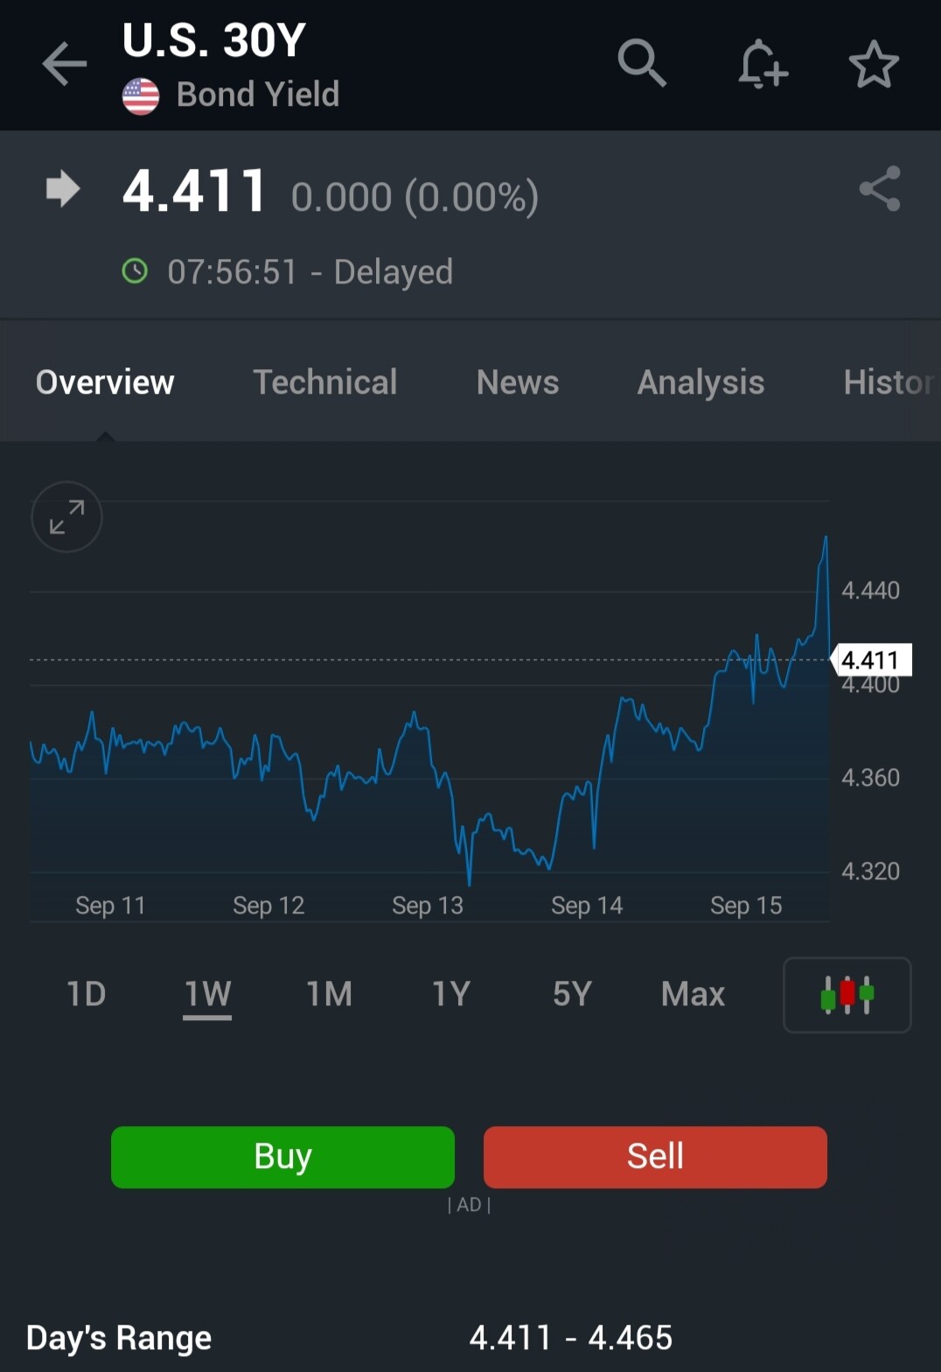Open the Historical tab
This screenshot has width=941, height=1372.
pos(890,382)
